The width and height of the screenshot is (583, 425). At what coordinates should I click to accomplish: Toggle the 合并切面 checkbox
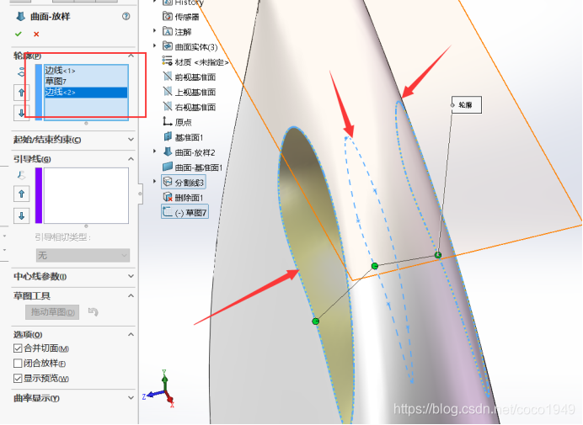pyautogui.click(x=18, y=348)
